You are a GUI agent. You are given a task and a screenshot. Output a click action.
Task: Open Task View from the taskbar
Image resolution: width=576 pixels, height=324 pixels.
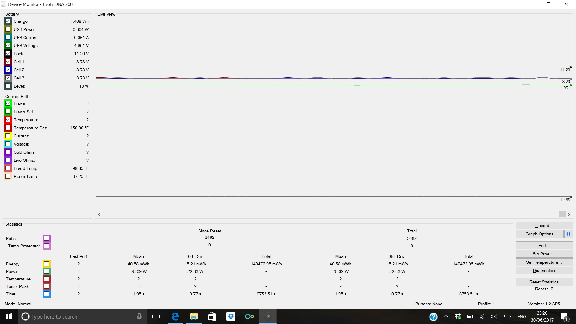click(156, 316)
